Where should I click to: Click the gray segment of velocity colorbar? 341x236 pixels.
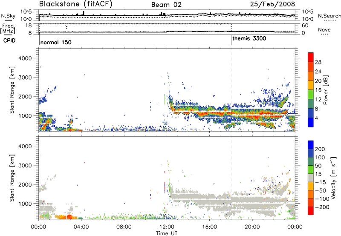(x=311, y=178)
